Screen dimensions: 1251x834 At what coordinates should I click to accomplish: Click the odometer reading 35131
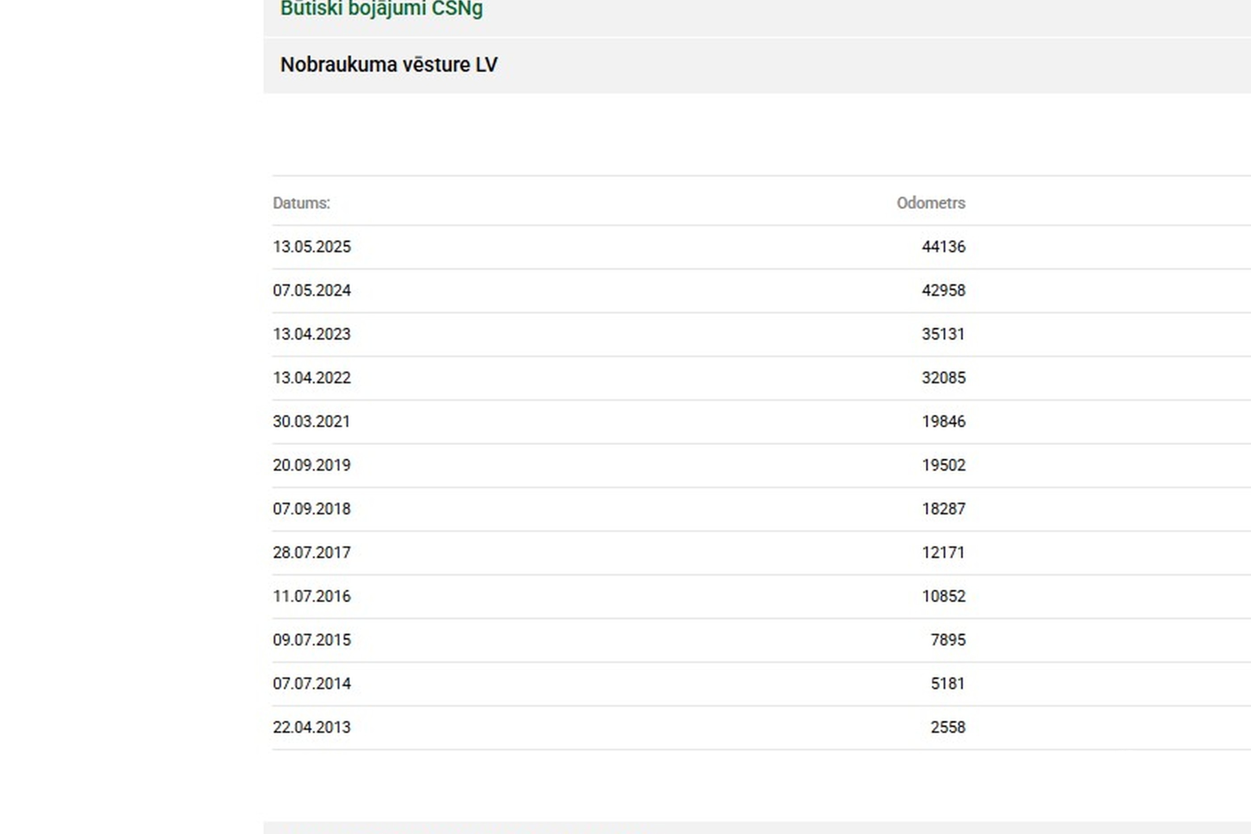(x=943, y=334)
